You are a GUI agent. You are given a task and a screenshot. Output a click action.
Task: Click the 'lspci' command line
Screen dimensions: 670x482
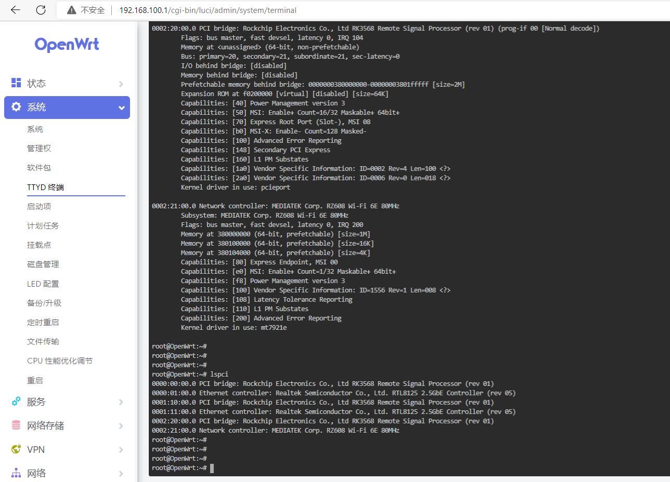click(190, 374)
